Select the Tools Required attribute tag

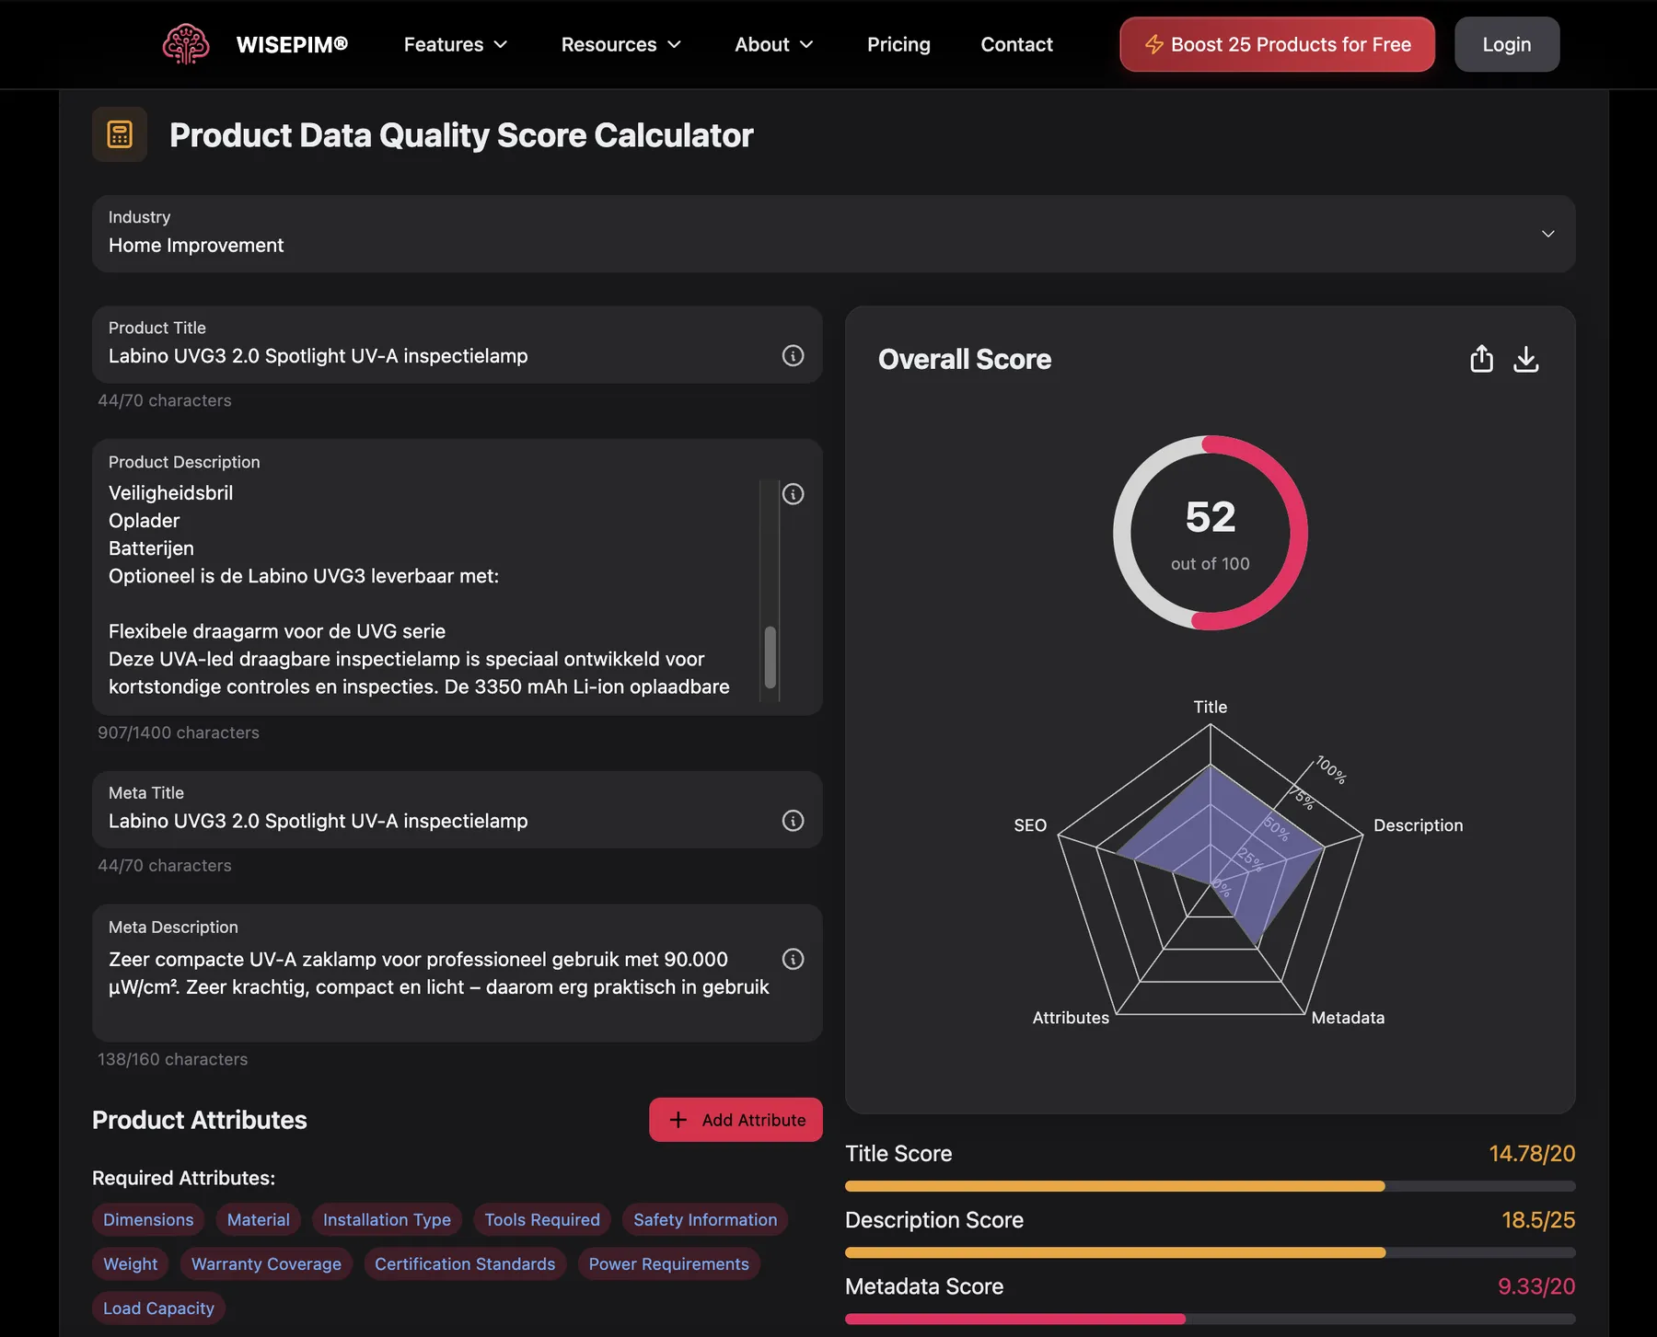coord(542,1219)
